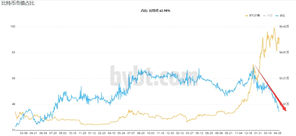Click the $4.81万 right axis label
Image resolution: width=296 pixels, height=136 pixels.
click(284, 52)
